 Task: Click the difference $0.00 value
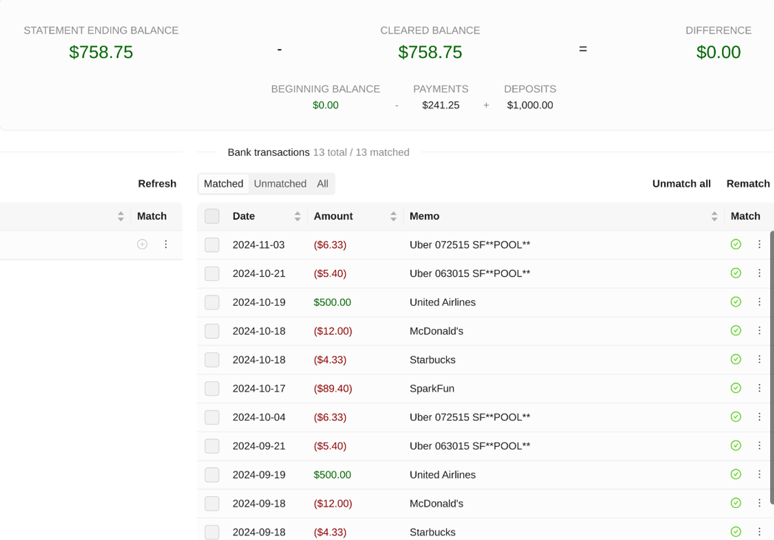pyautogui.click(x=718, y=52)
